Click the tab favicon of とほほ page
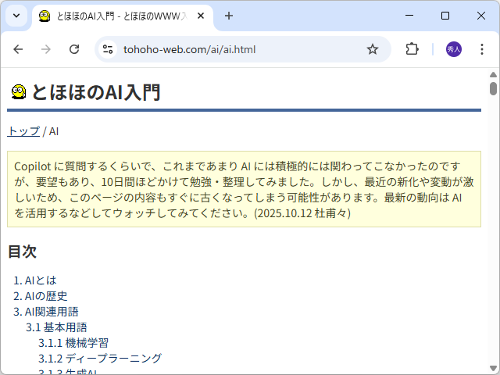500x375 pixels. [45, 16]
